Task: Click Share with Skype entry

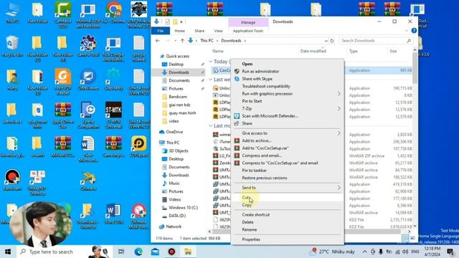Action: click(288, 79)
